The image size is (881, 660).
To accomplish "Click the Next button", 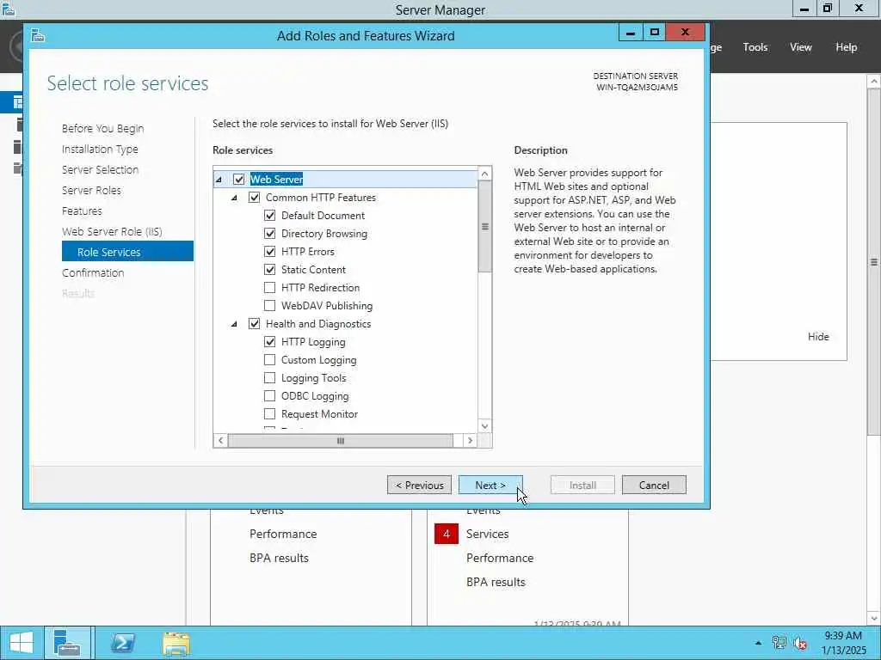I will point(490,485).
